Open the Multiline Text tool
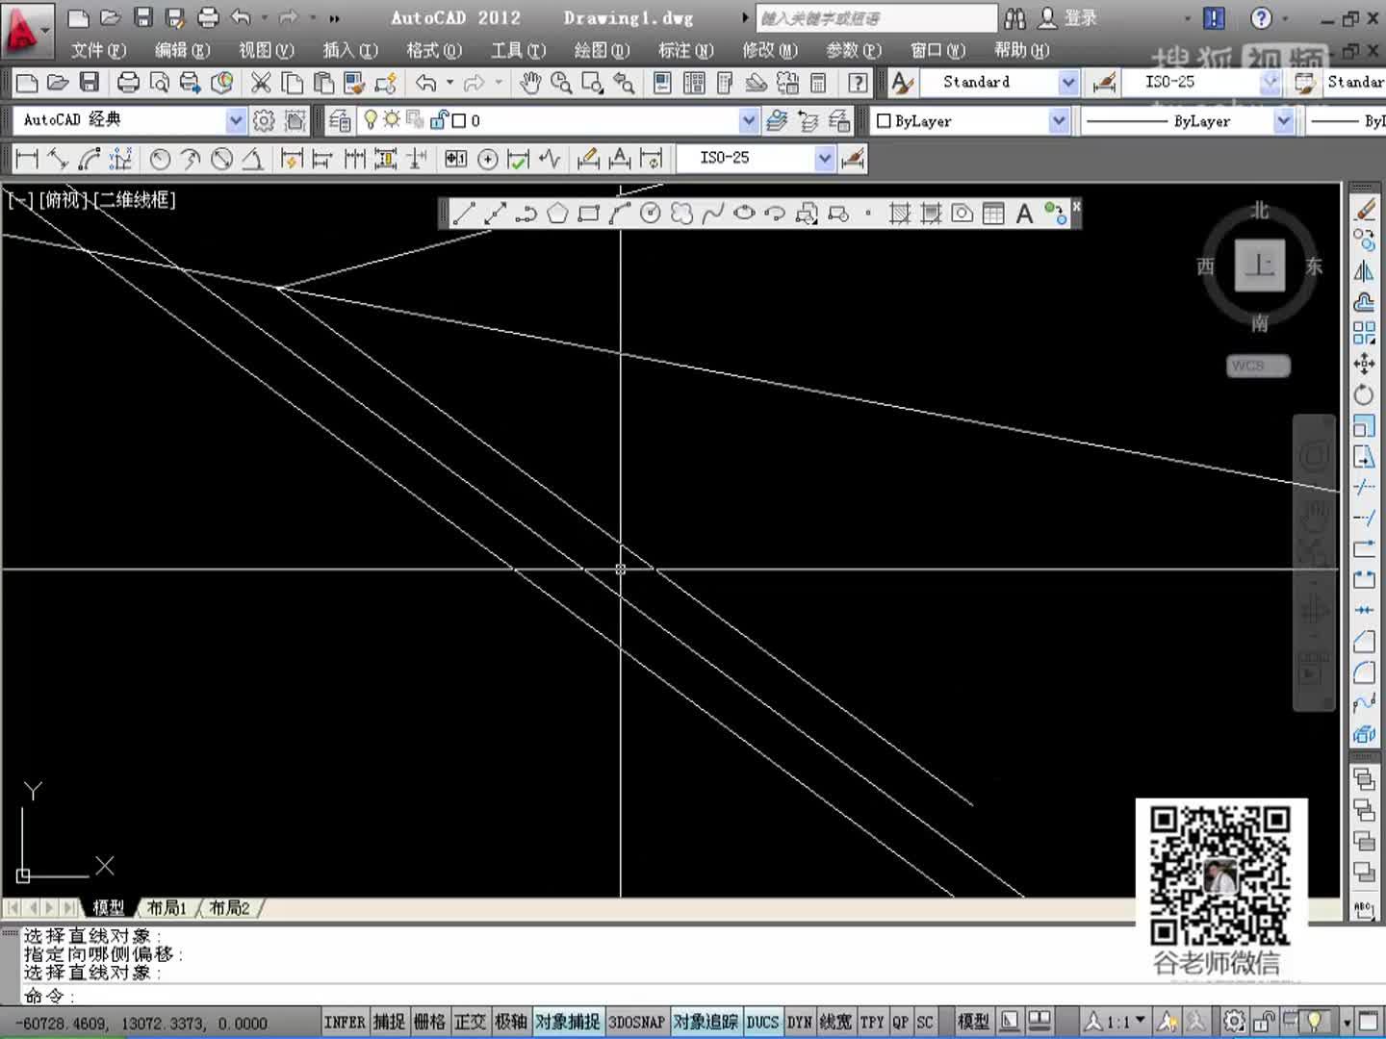This screenshot has width=1386, height=1039. [x=1023, y=214]
